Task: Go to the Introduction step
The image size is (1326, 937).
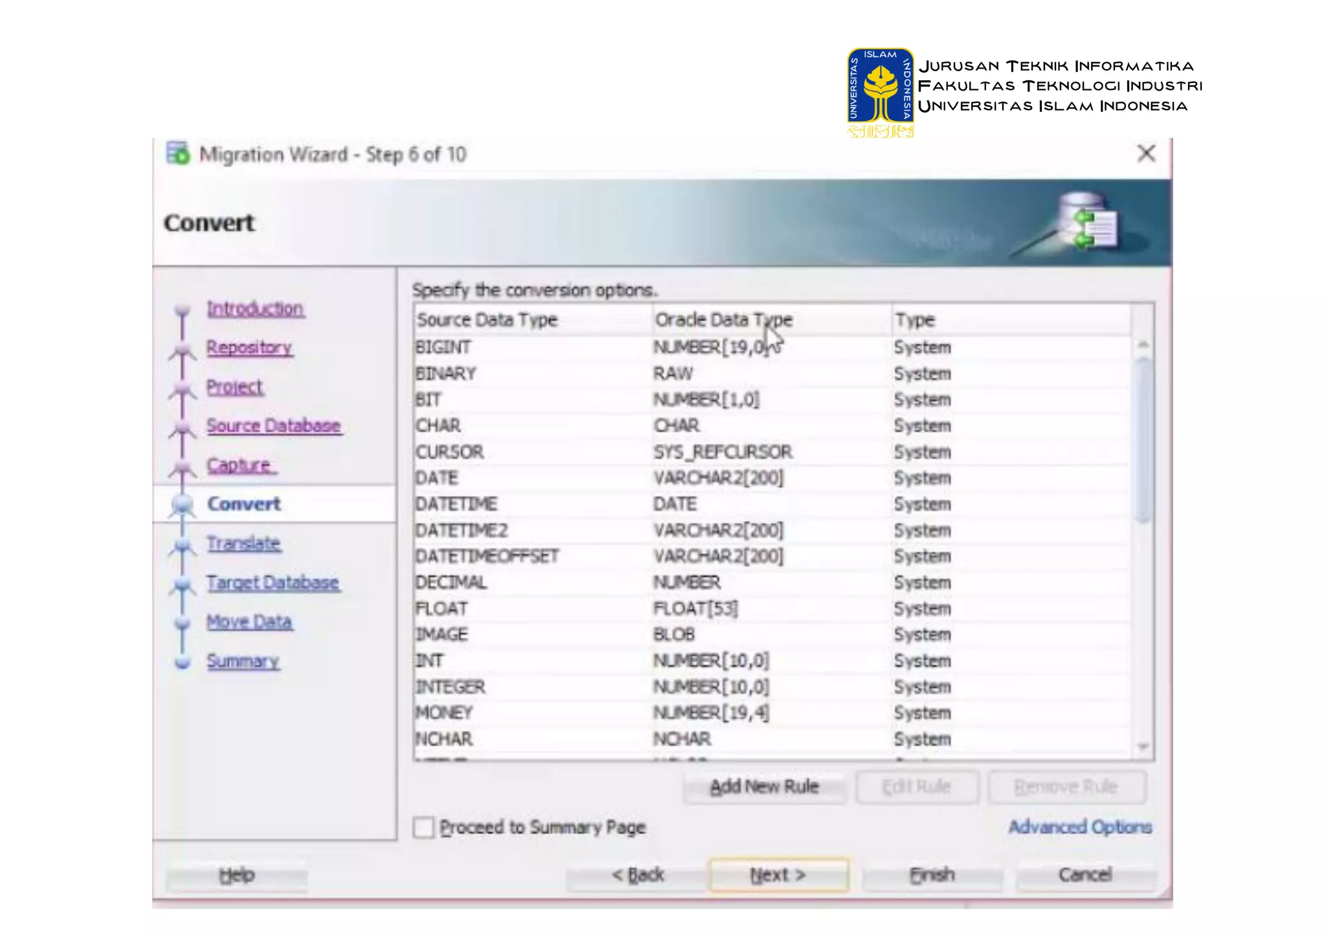Action: pos(255,309)
